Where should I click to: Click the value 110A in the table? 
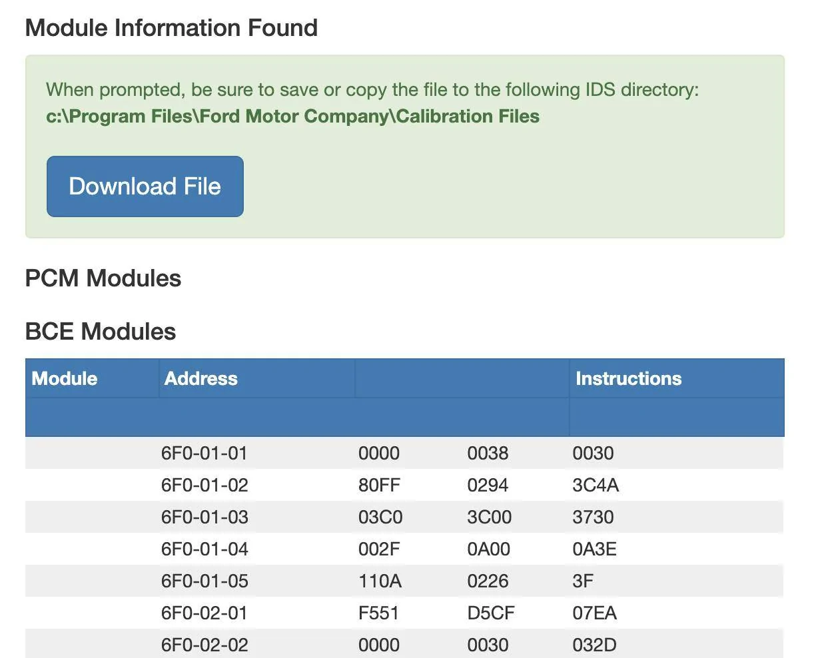coord(380,581)
